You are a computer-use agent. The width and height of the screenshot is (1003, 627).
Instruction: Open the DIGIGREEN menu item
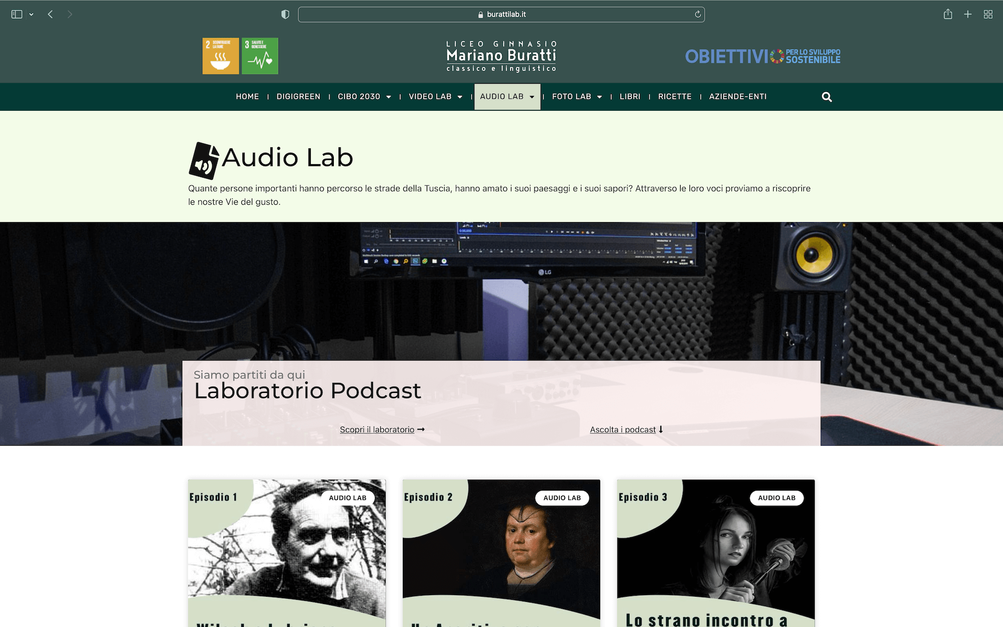[298, 97]
